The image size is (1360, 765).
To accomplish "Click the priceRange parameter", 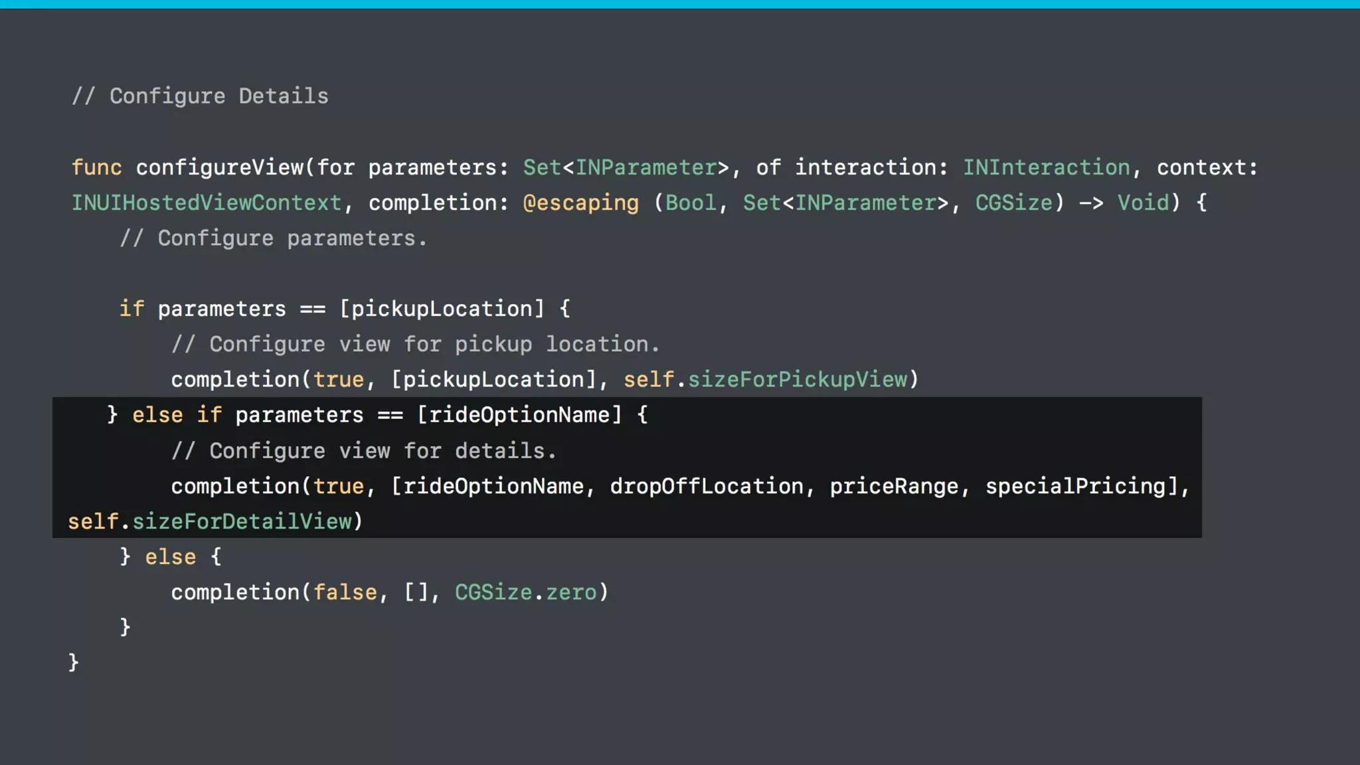I will pos(894,486).
